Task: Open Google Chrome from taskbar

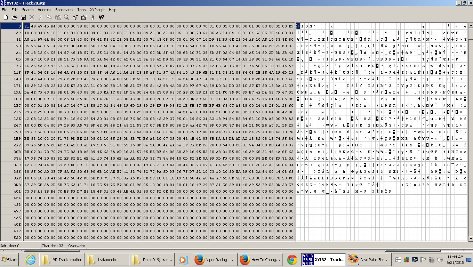Action: (292, 259)
